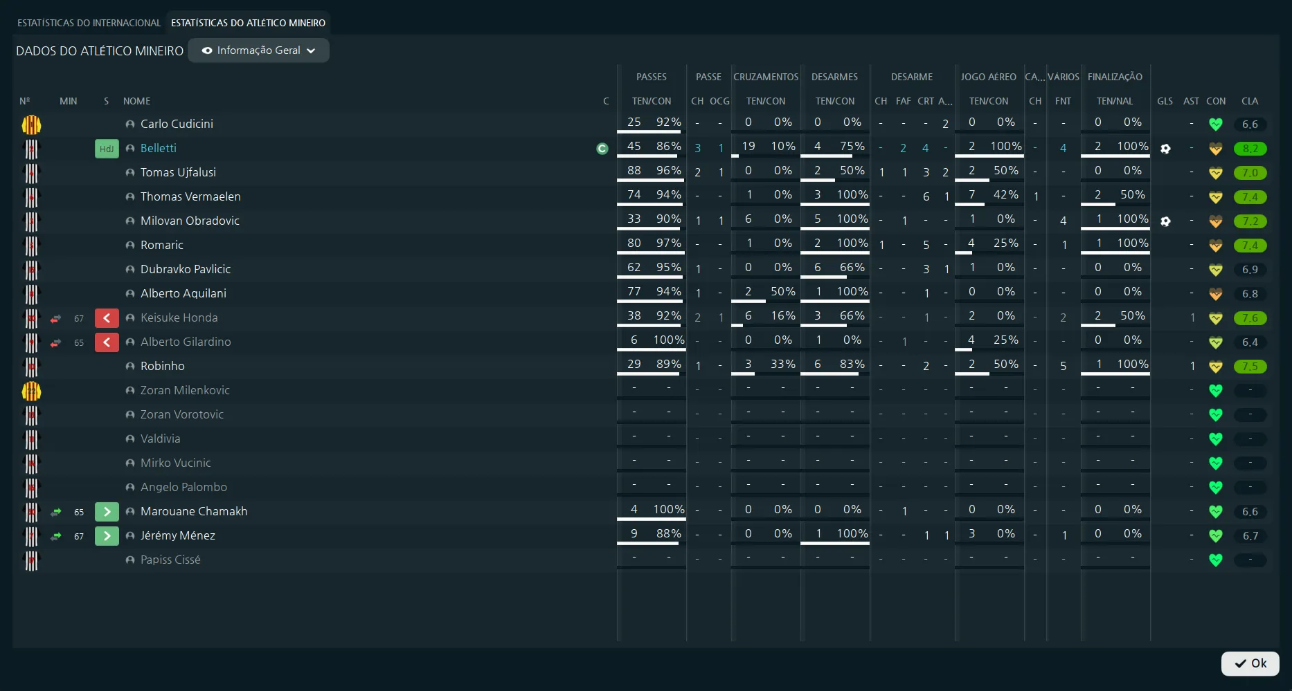1292x691 pixels.
Task: Open Tomas Ujfalusi's player name
Action: point(178,172)
